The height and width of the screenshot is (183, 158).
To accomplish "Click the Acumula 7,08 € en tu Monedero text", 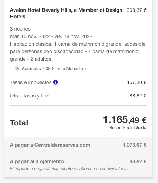I will click(x=54, y=69).
